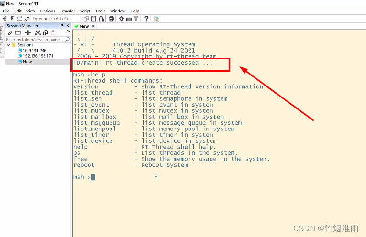
Task: Open the Options menu
Action: tap(47, 11)
